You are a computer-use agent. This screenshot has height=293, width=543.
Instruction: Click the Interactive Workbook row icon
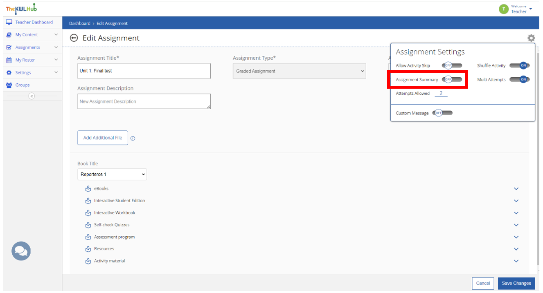click(88, 213)
